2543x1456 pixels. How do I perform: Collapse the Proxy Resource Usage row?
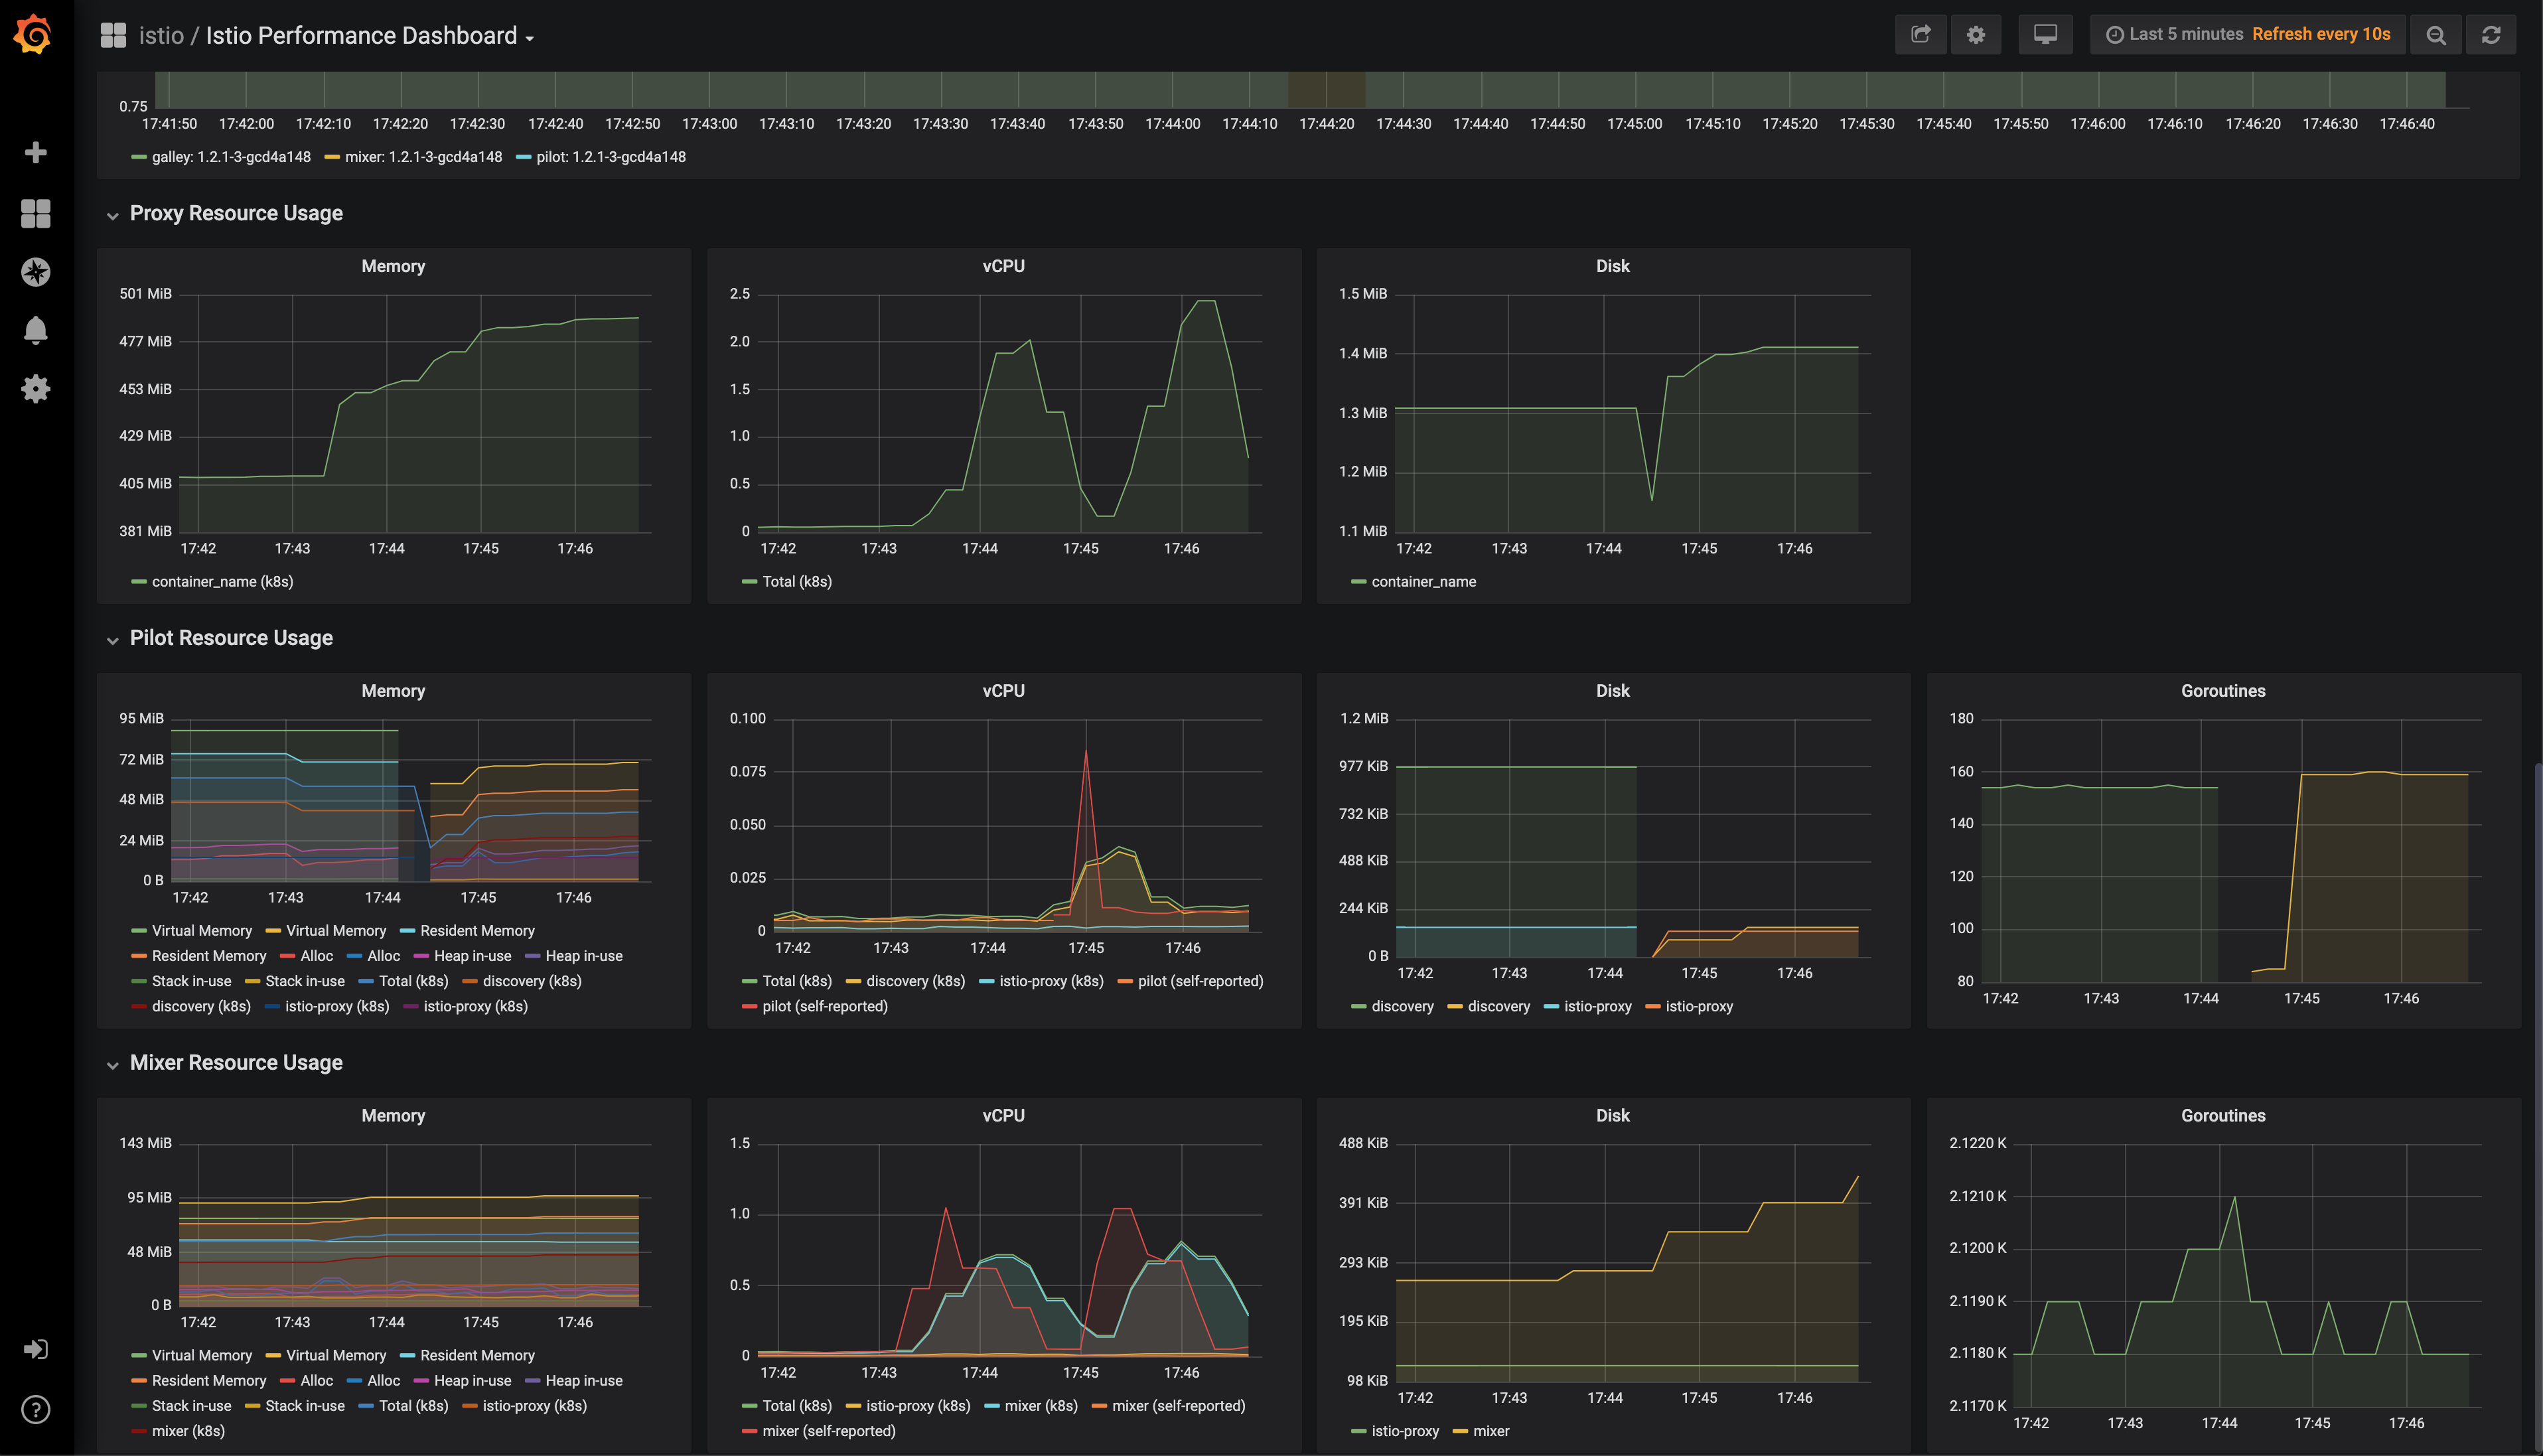[236, 213]
